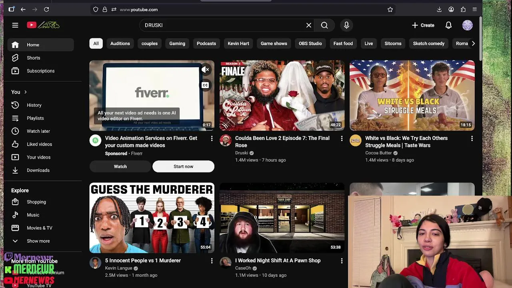Open Movies & TV under Explore
This screenshot has width=512, height=288.
click(x=40, y=228)
